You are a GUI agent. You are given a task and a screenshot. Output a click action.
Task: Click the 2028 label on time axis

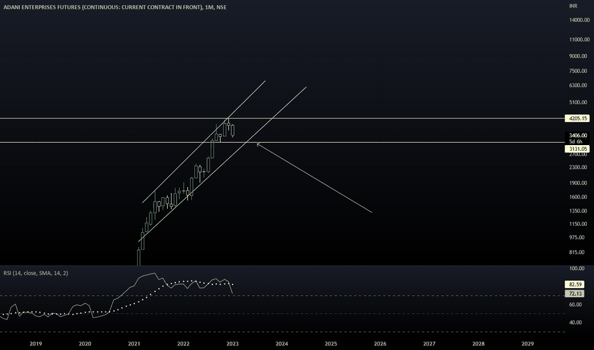pos(479,344)
